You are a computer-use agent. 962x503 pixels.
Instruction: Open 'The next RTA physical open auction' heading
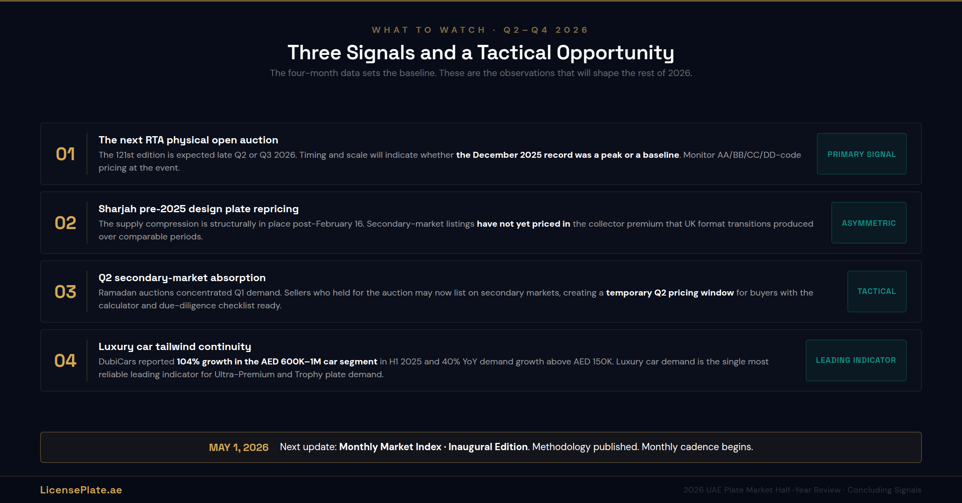coord(188,140)
